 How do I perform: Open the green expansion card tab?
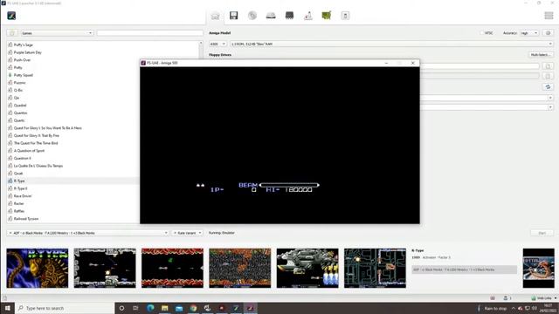click(x=326, y=16)
